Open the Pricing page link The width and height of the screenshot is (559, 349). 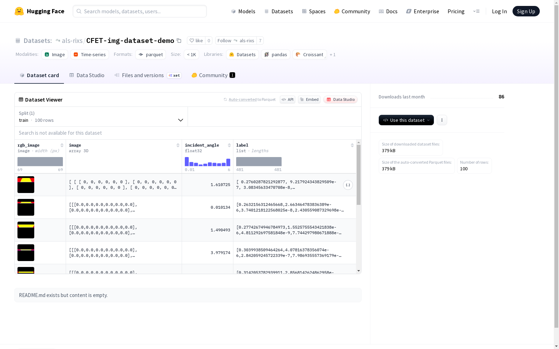(x=456, y=11)
